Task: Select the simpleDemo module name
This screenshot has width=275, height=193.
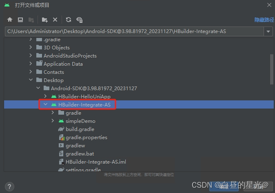Action: [80, 121]
